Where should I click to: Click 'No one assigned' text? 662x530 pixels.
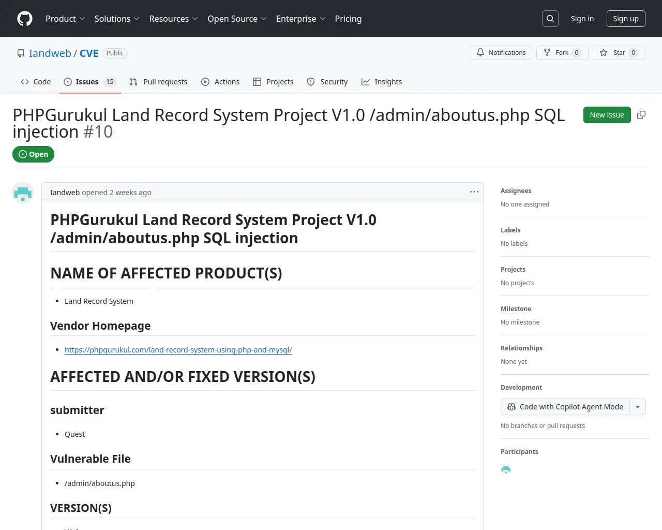pos(525,204)
